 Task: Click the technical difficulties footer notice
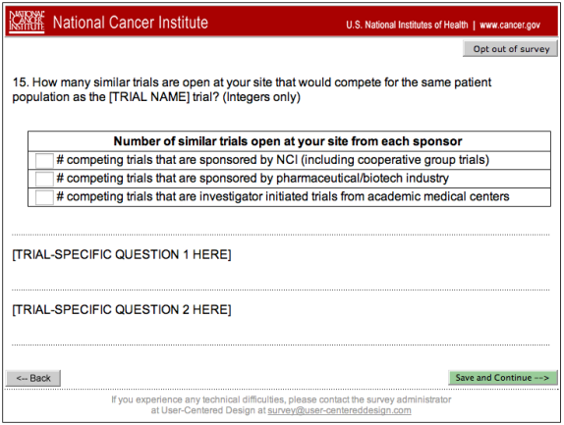pos(281,405)
